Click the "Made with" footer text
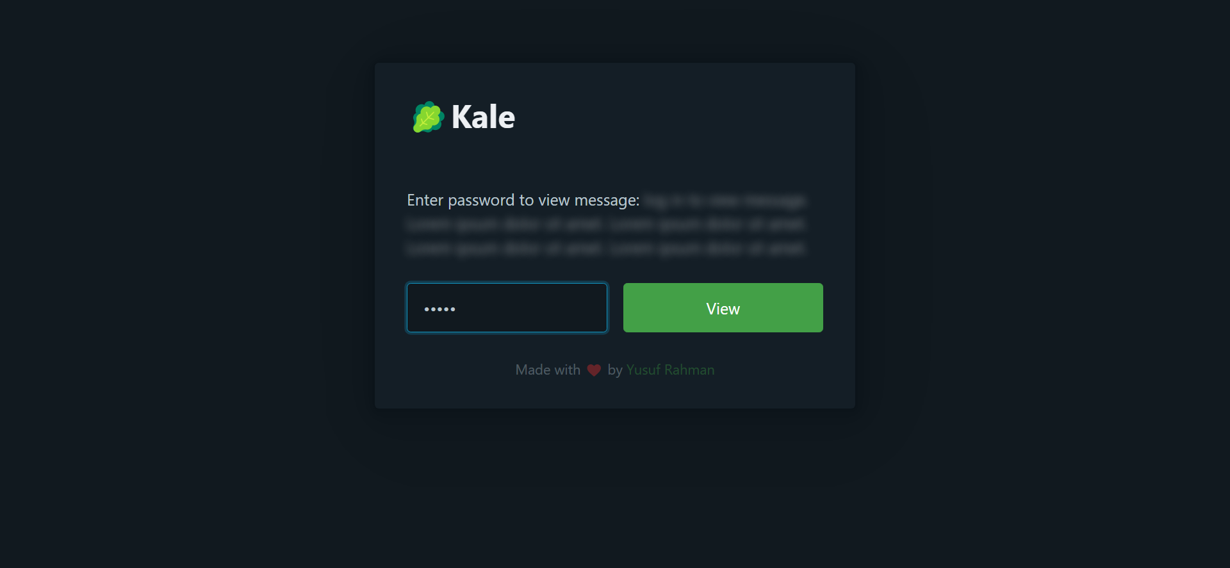The width and height of the screenshot is (1230, 568). 548,370
